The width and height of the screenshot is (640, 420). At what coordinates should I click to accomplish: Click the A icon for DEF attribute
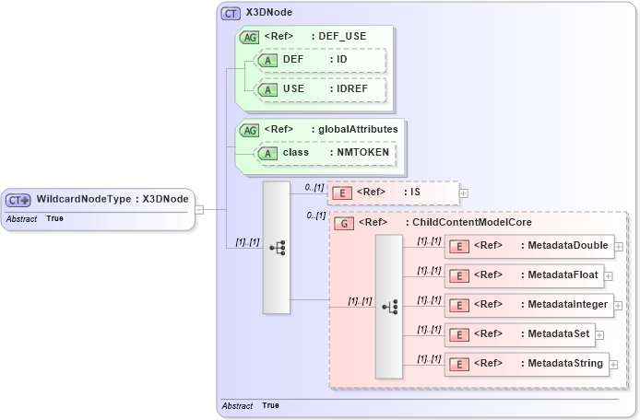[267, 61]
